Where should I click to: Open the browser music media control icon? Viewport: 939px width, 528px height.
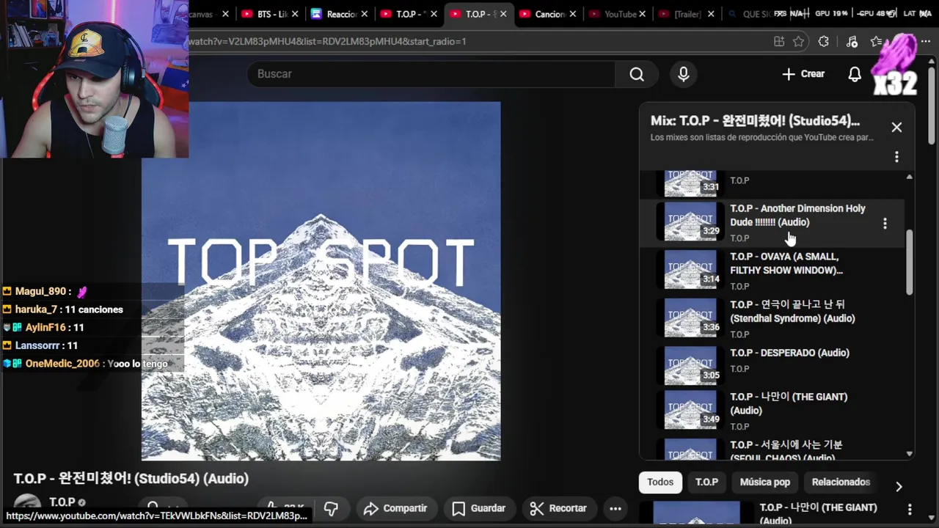(852, 42)
